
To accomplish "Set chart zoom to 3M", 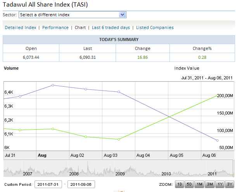I will tap(210, 184).
